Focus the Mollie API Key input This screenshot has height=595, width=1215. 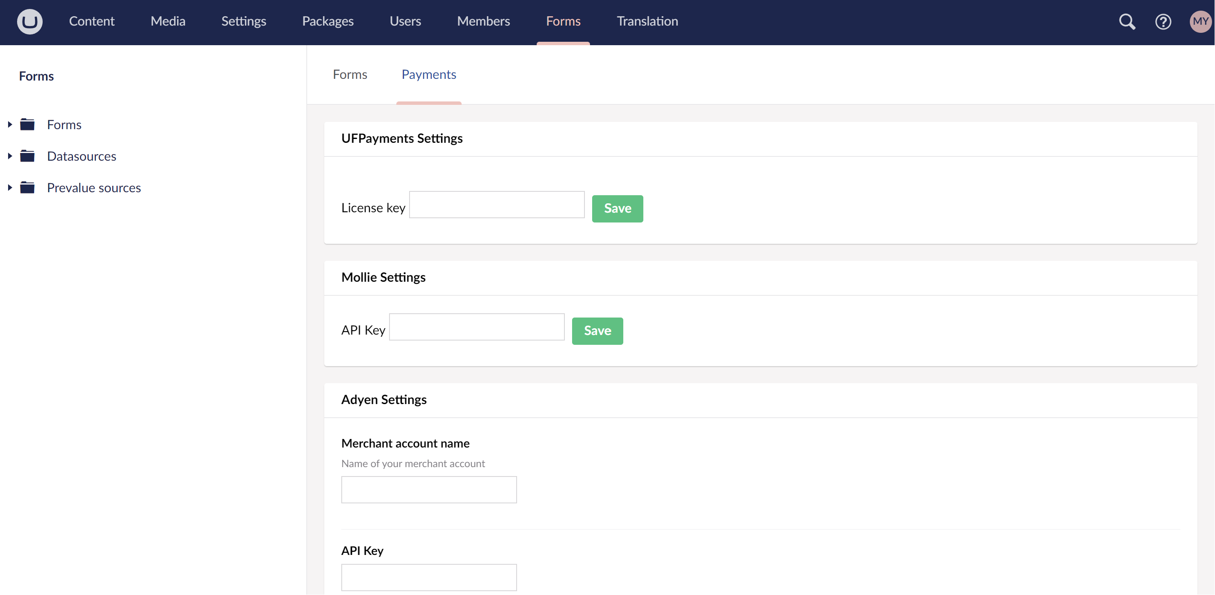[477, 327]
